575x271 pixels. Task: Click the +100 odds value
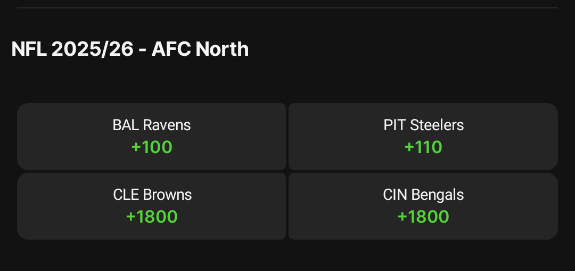[152, 147]
